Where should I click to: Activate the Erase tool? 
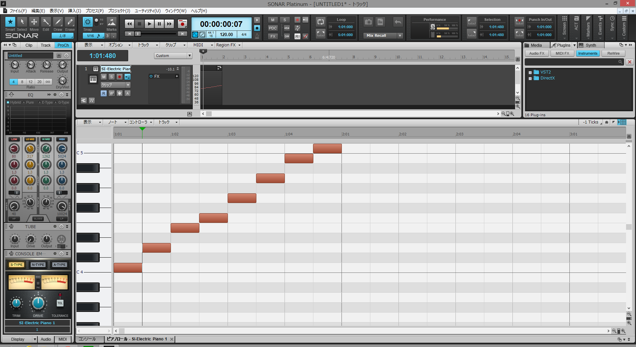(70, 22)
